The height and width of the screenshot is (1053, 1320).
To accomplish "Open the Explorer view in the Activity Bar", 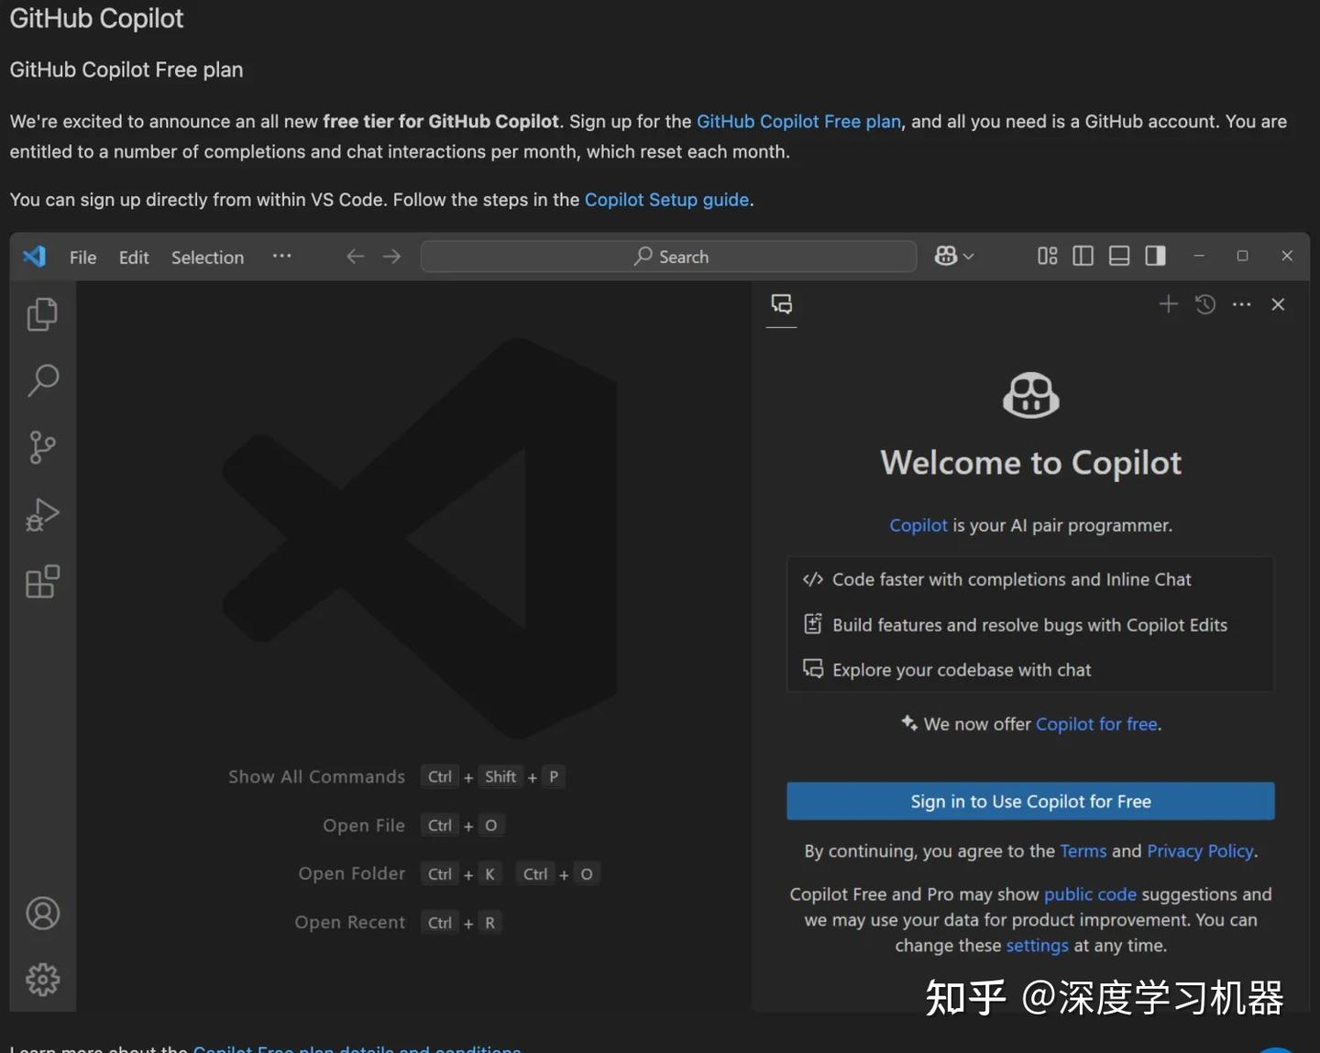I will (42, 314).
